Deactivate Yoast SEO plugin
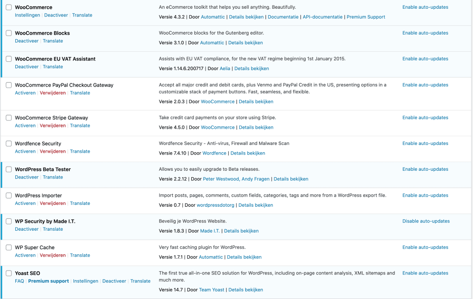Viewport: 473px width, 299px height. [115, 281]
